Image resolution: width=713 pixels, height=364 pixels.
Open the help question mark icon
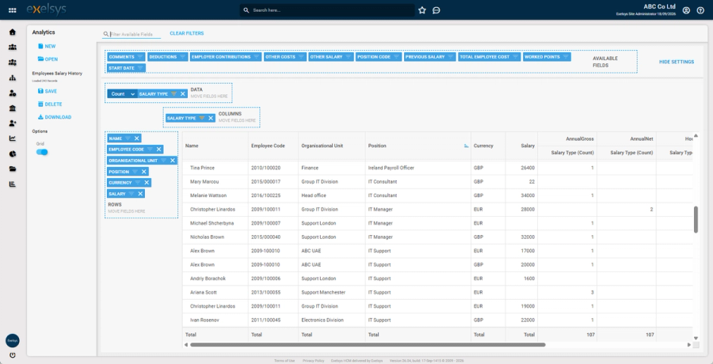(x=700, y=10)
